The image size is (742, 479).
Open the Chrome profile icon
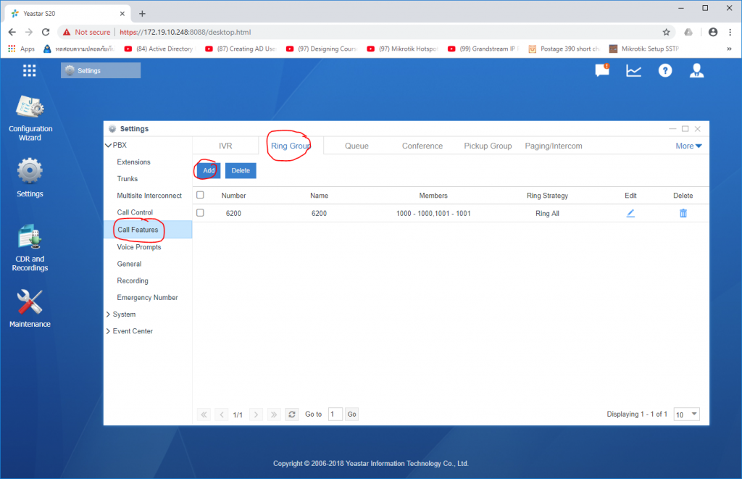click(x=713, y=32)
